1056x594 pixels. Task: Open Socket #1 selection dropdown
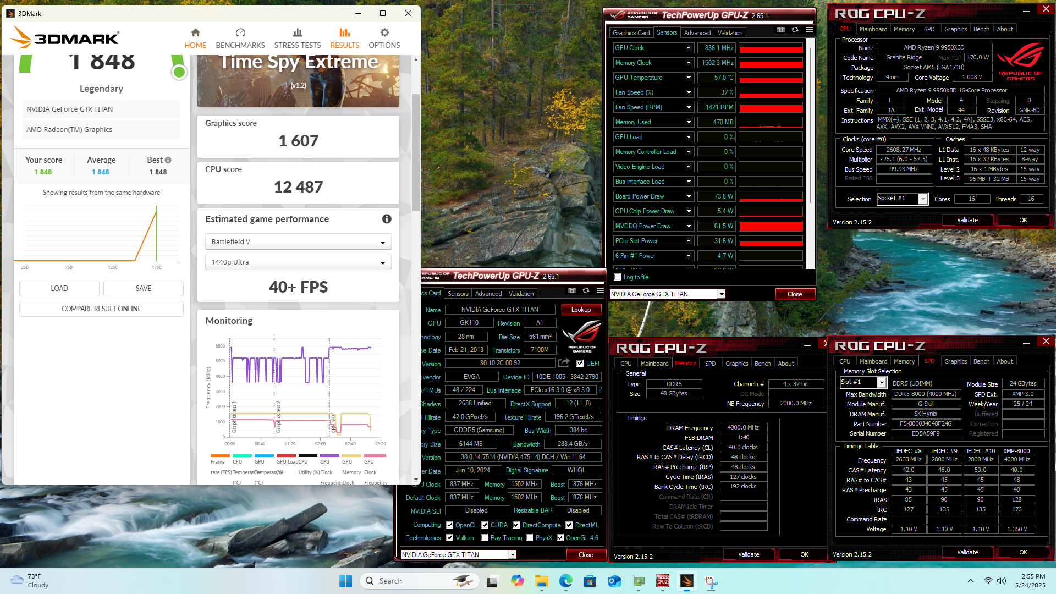pos(902,199)
